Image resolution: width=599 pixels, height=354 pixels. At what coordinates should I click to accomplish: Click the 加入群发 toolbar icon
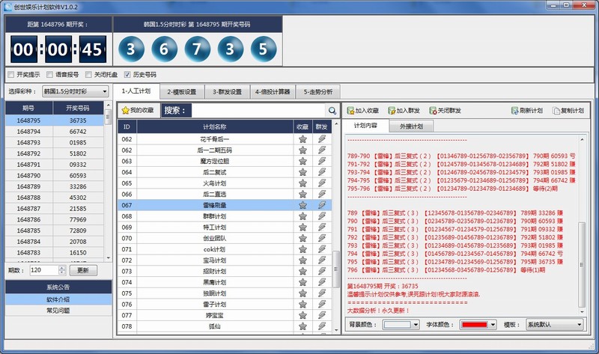[x=392, y=111]
